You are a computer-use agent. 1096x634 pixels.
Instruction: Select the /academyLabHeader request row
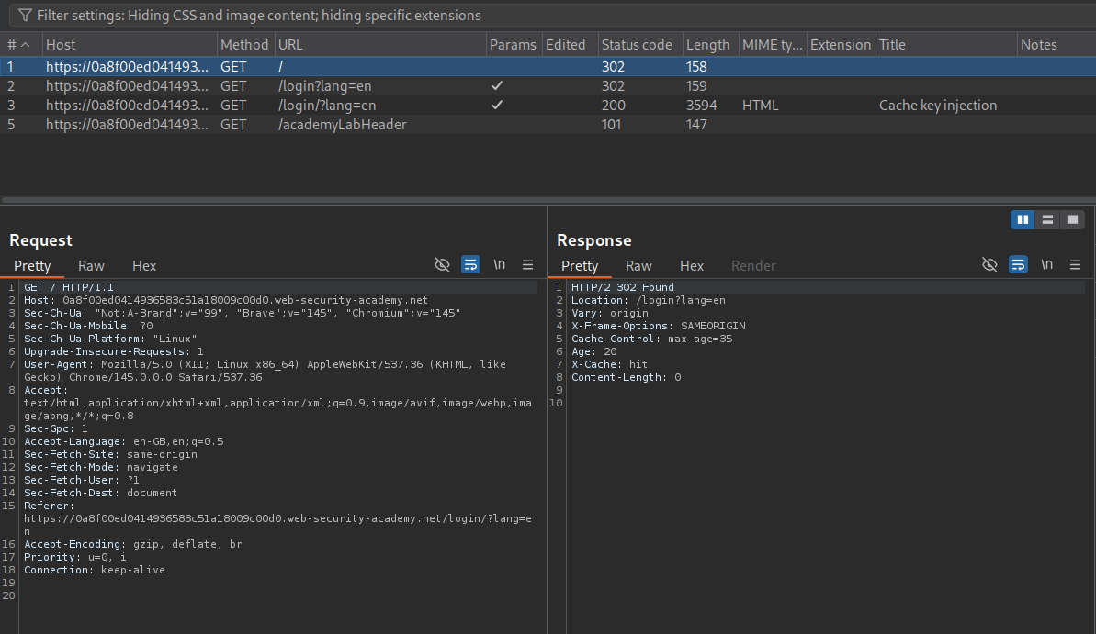pyautogui.click(x=342, y=125)
